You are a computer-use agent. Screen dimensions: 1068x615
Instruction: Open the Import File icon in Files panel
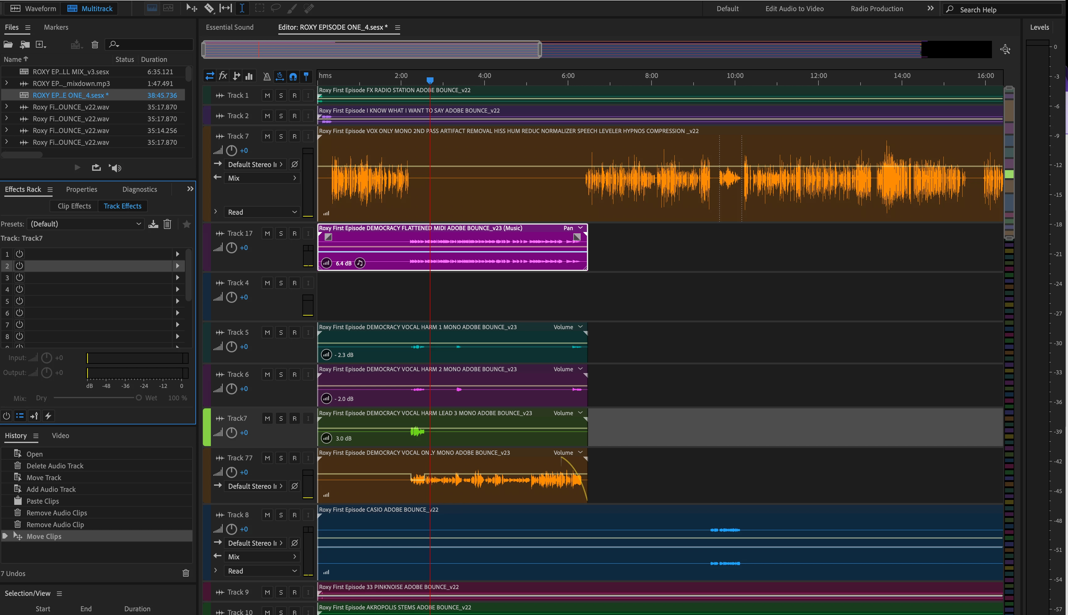[25, 44]
